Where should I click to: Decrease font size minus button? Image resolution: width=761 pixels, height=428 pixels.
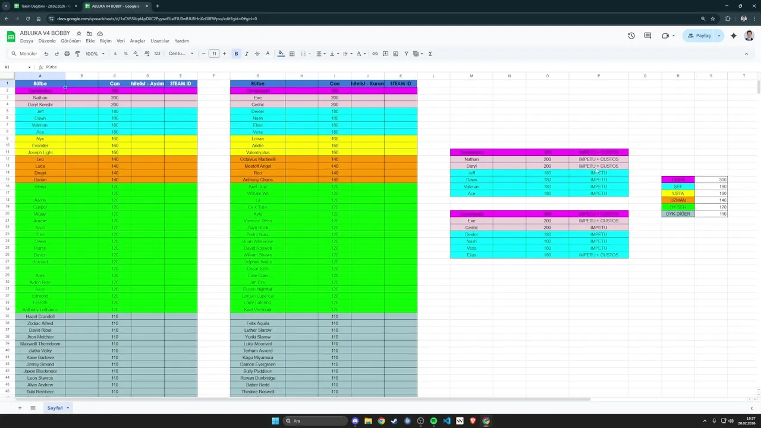pyautogui.click(x=203, y=53)
